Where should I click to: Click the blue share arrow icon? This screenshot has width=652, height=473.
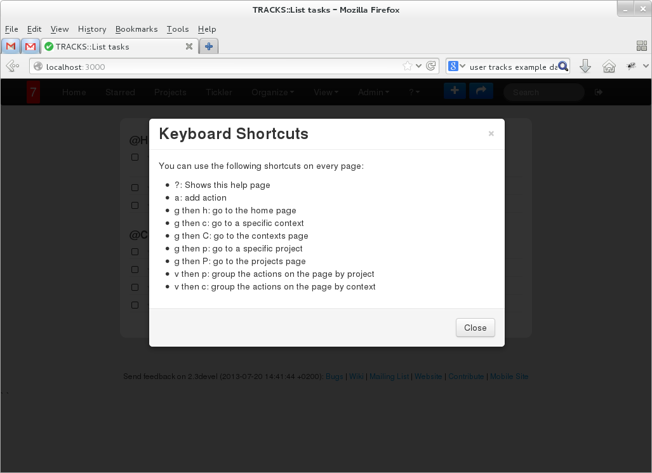pos(481,91)
